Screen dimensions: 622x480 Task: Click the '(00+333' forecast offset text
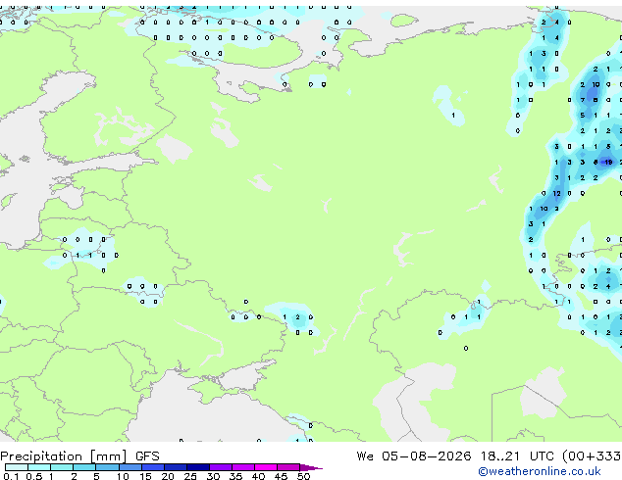(x=592, y=456)
